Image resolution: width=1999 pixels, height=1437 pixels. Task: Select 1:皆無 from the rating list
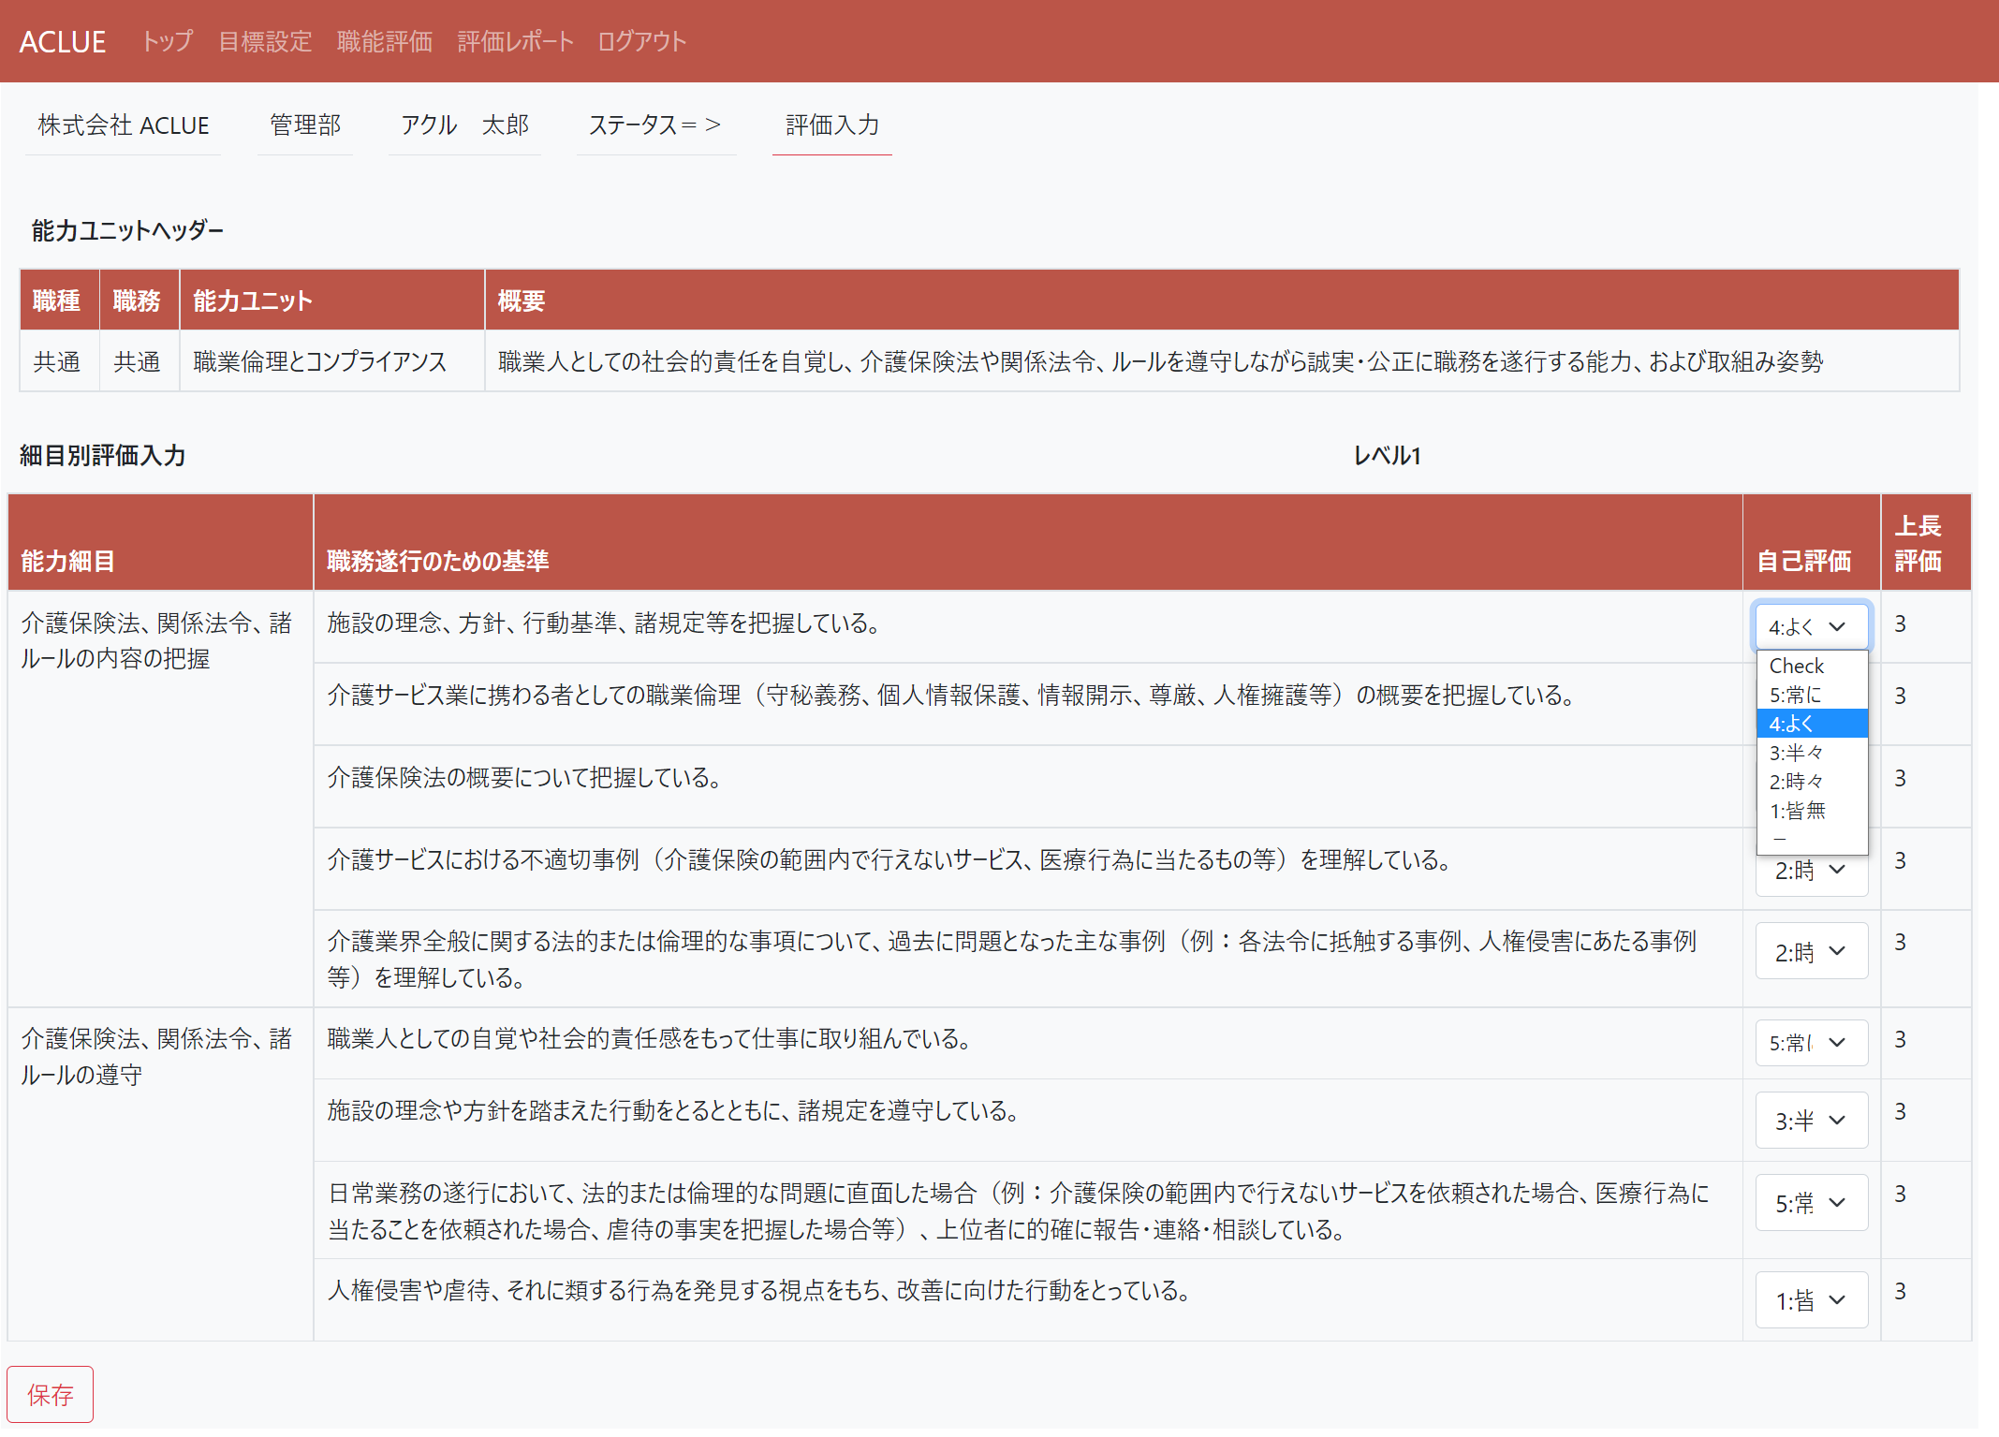click(x=1809, y=811)
